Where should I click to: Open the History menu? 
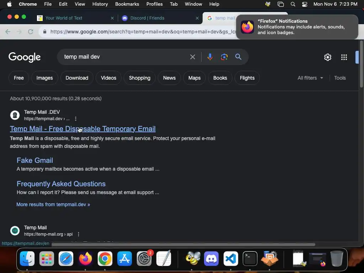(x=100, y=4)
